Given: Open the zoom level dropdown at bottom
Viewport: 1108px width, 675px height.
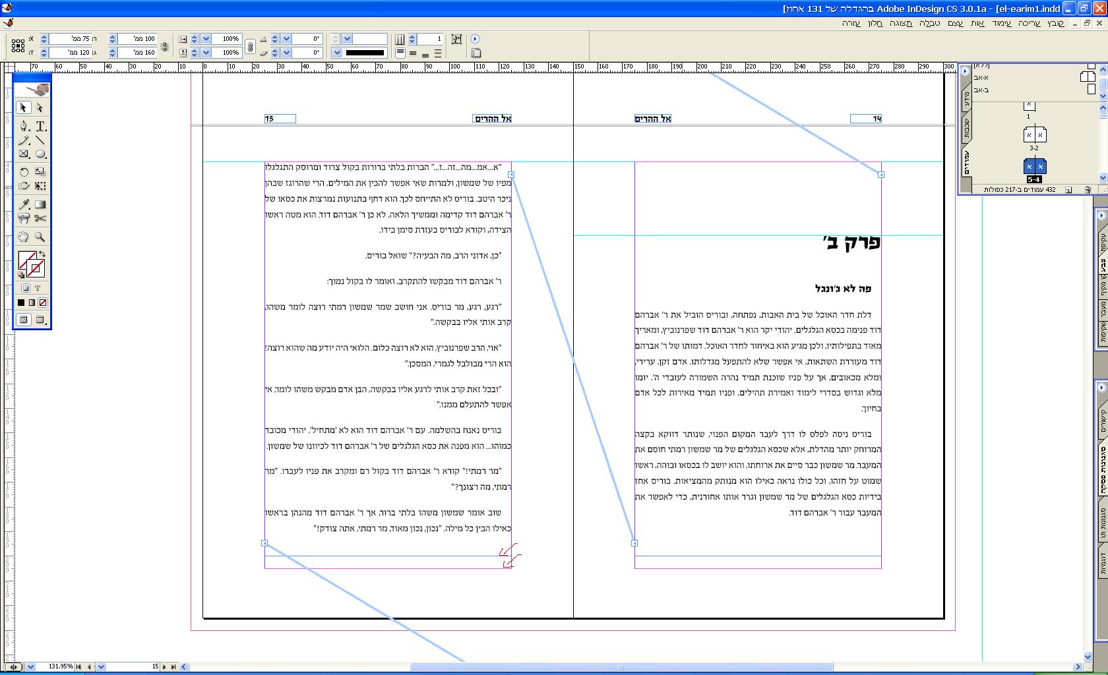Looking at the screenshot, I should pos(30,666).
